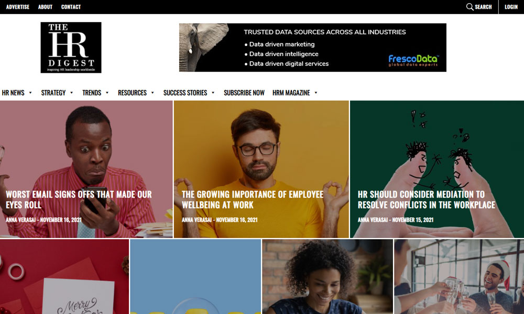The width and height of the screenshot is (524, 314).
Task: Expand the Resources dropdown arrow
Action: 152,93
